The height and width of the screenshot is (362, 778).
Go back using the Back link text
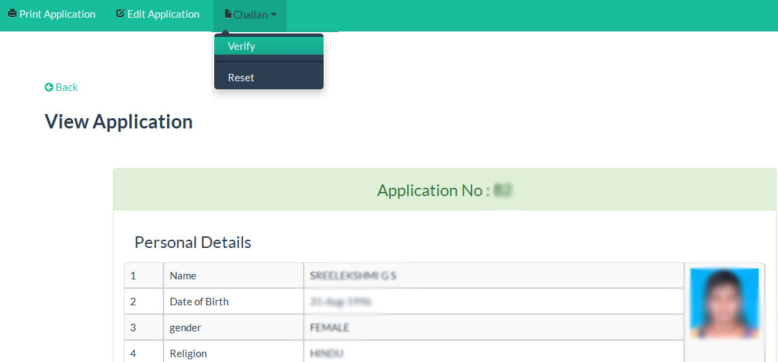tap(66, 87)
